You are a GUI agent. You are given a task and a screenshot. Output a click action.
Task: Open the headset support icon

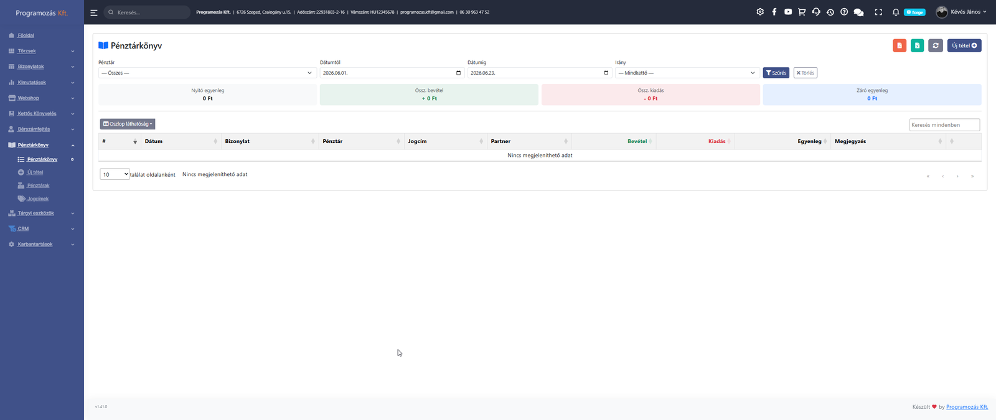click(816, 12)
